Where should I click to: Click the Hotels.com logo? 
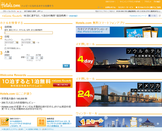(x=11, y=5)
